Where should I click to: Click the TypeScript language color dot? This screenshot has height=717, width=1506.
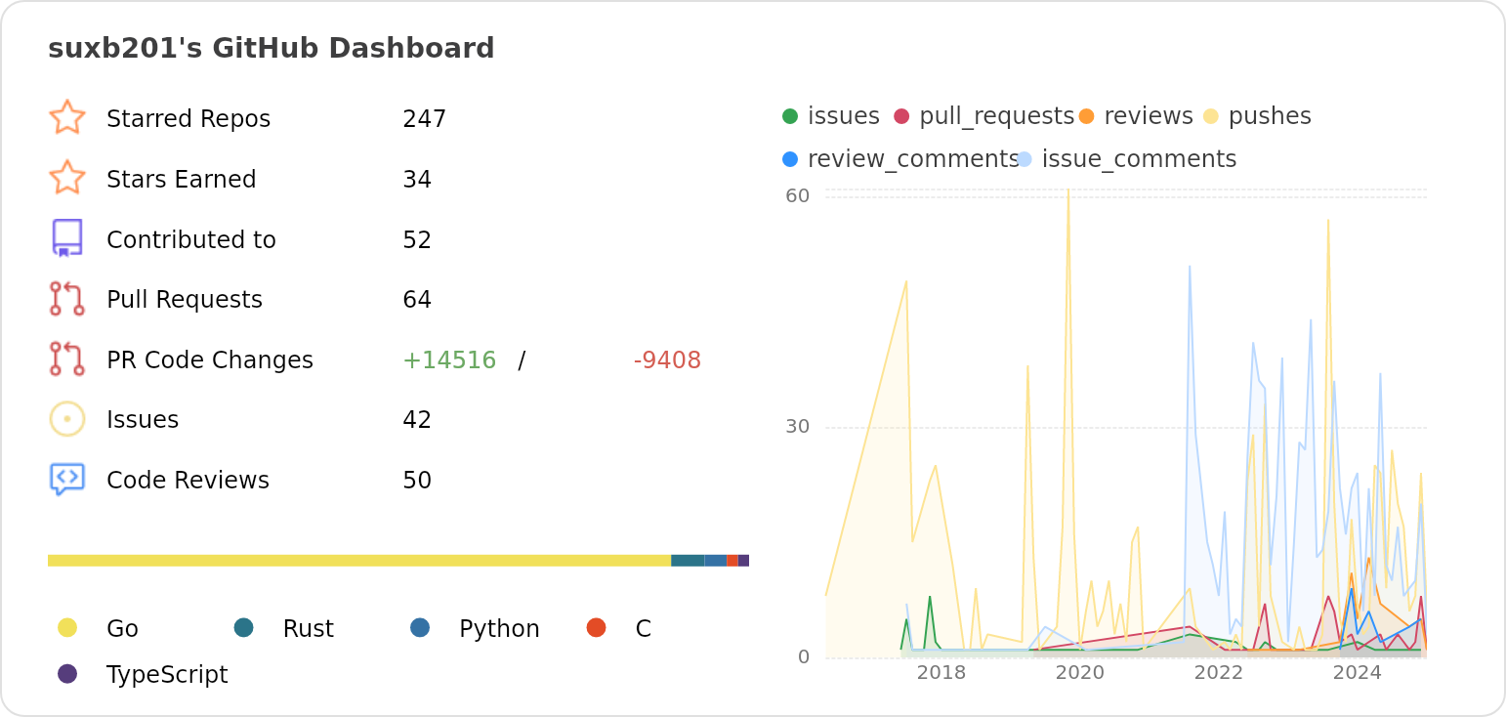pyautogui.click(x=67, y=673)
